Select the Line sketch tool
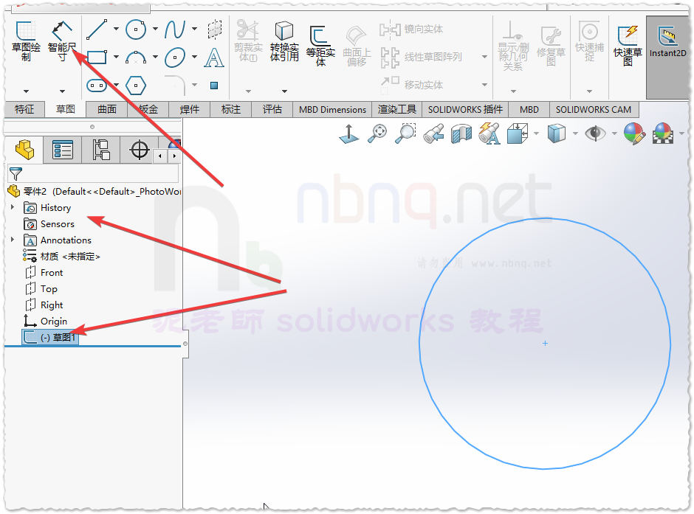 click(97, 29)
